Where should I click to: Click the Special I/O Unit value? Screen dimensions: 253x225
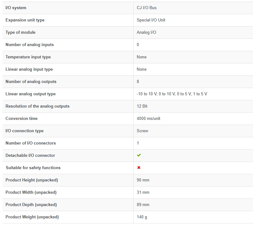coord(151,20)
